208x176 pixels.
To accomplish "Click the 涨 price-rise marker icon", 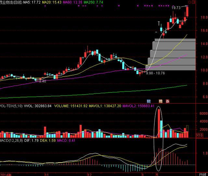I will [x=167, y=101].
